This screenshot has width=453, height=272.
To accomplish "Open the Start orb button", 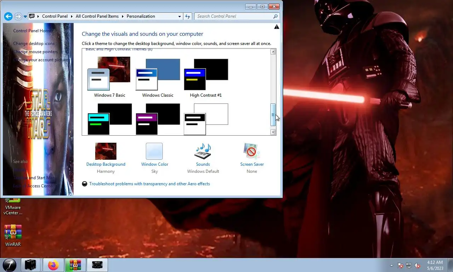I will tap(10, 265).
